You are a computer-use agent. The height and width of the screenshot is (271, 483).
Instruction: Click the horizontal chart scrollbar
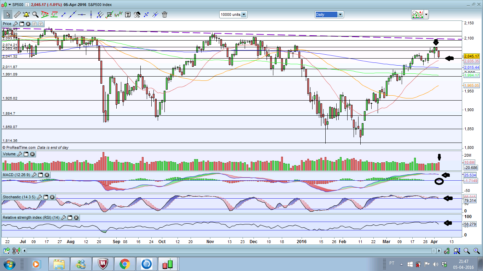point(226,251)
